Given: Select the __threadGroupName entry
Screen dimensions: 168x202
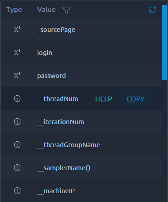Looking at the screenshot, I should (x=81, y=145).
